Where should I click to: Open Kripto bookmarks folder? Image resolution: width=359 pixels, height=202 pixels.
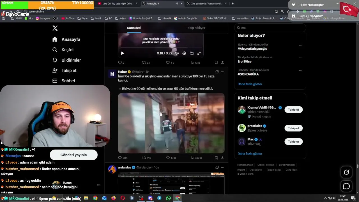[x=121, y=19]
